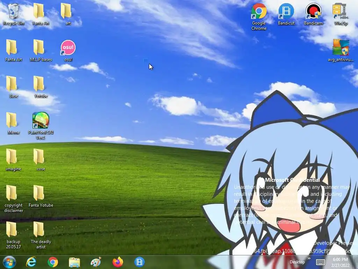The height and width of the screenshot is (269, 358).
Task: Open Windows Explorer from the taskbar
Action: point(74,262)
